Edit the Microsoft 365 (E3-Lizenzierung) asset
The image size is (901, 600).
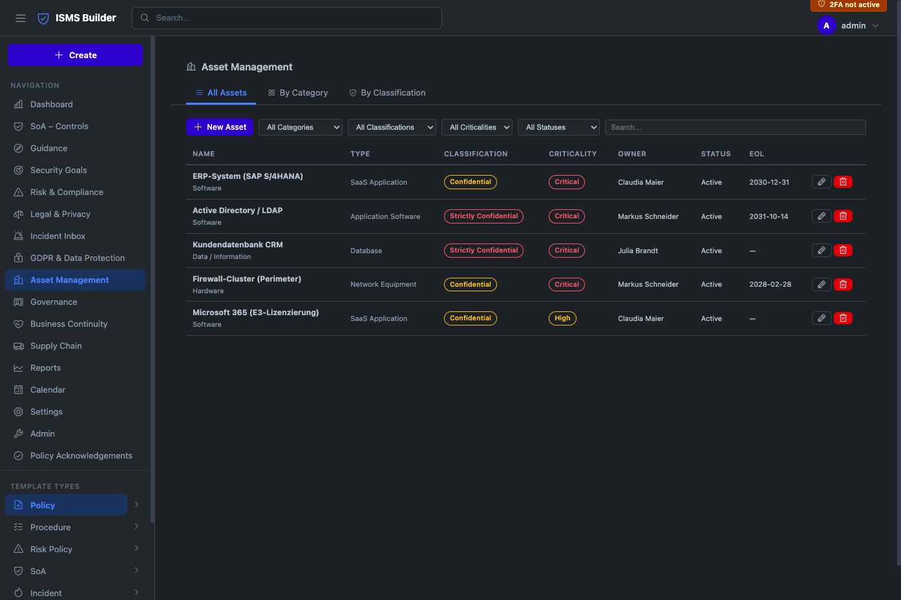821,318
